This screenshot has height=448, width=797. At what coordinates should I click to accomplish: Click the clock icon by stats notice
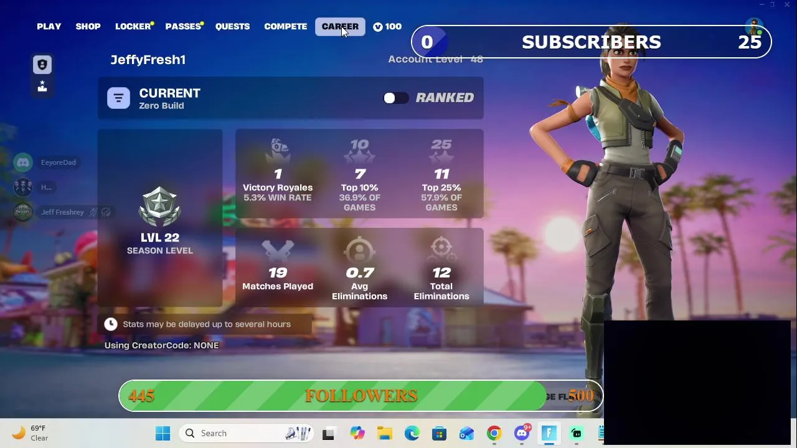(111, 324)
